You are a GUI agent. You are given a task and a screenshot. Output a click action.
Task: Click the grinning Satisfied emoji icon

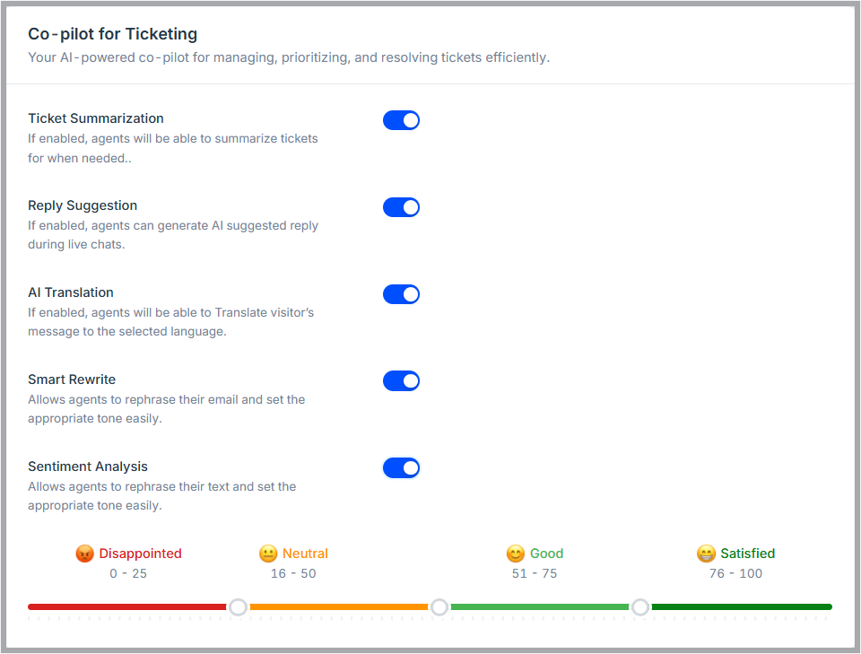[x=706, y=554]
